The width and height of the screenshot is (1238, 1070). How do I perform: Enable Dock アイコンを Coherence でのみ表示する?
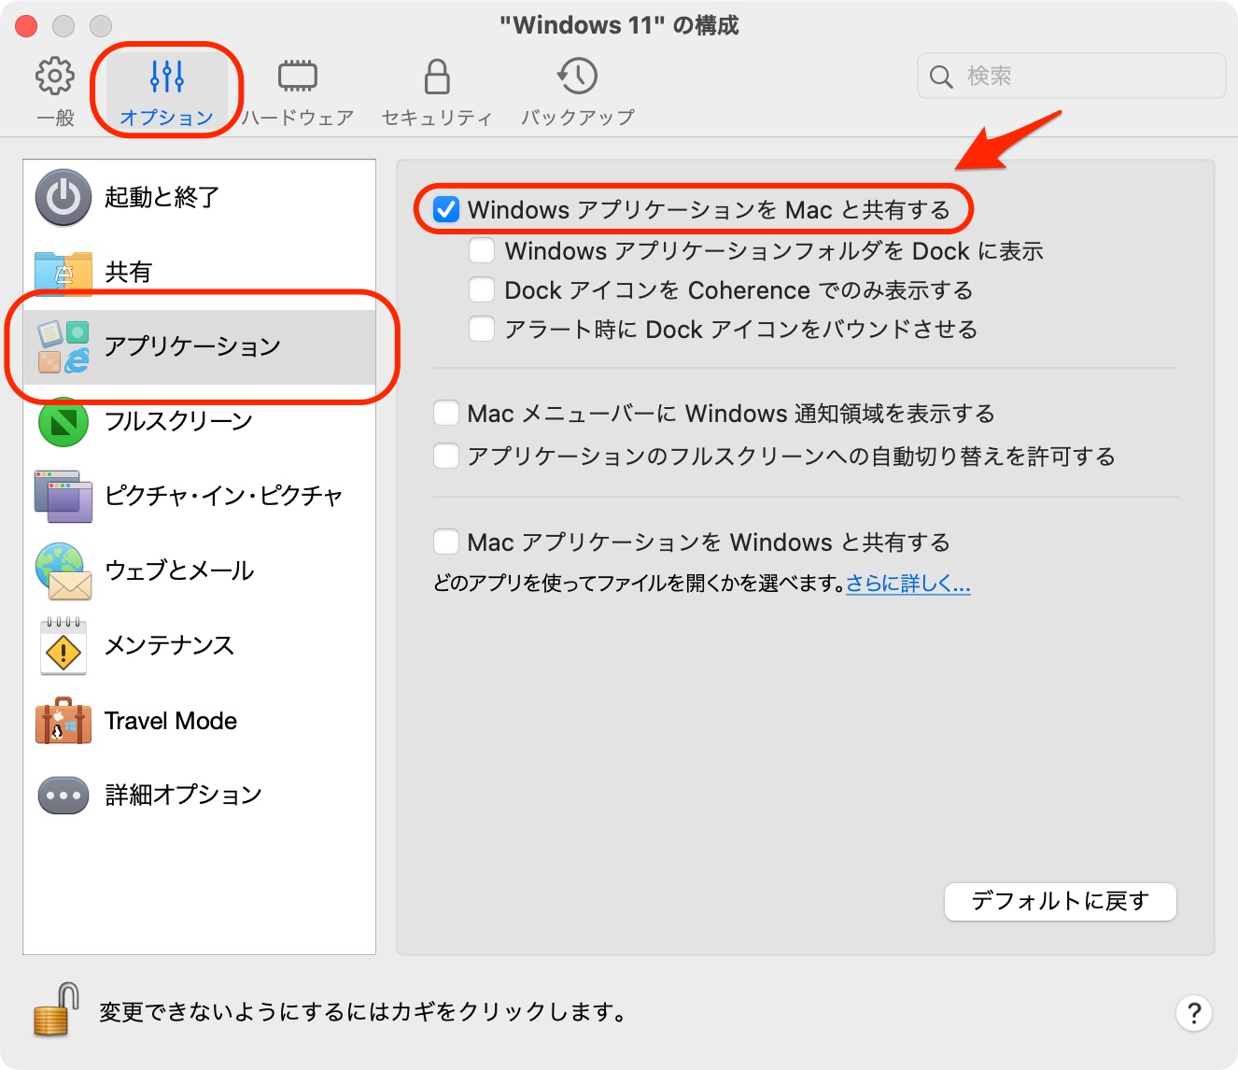[482, 289]
